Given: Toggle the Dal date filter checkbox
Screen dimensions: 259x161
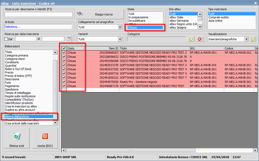Looking at the screenshot, I should [x=6, y=39].
